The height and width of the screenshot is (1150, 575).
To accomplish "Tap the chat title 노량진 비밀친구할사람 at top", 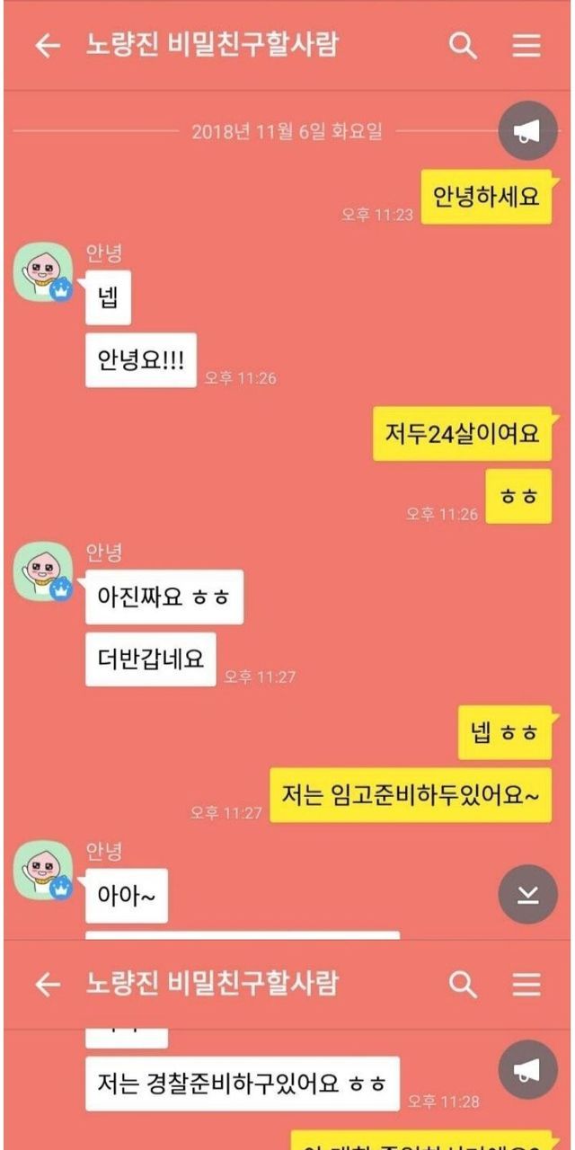I will point(212,45).
